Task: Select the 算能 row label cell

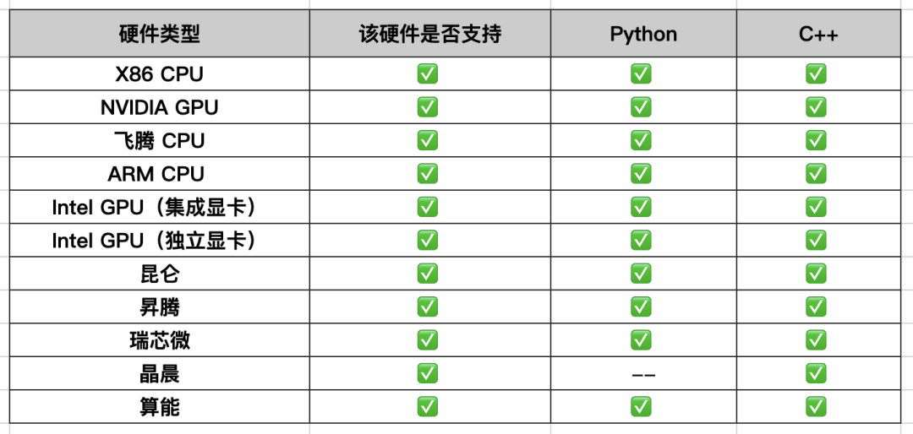Action: 160,407
